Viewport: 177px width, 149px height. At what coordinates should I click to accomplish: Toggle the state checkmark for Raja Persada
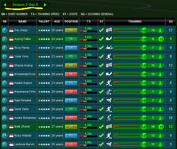pos(101,100)
